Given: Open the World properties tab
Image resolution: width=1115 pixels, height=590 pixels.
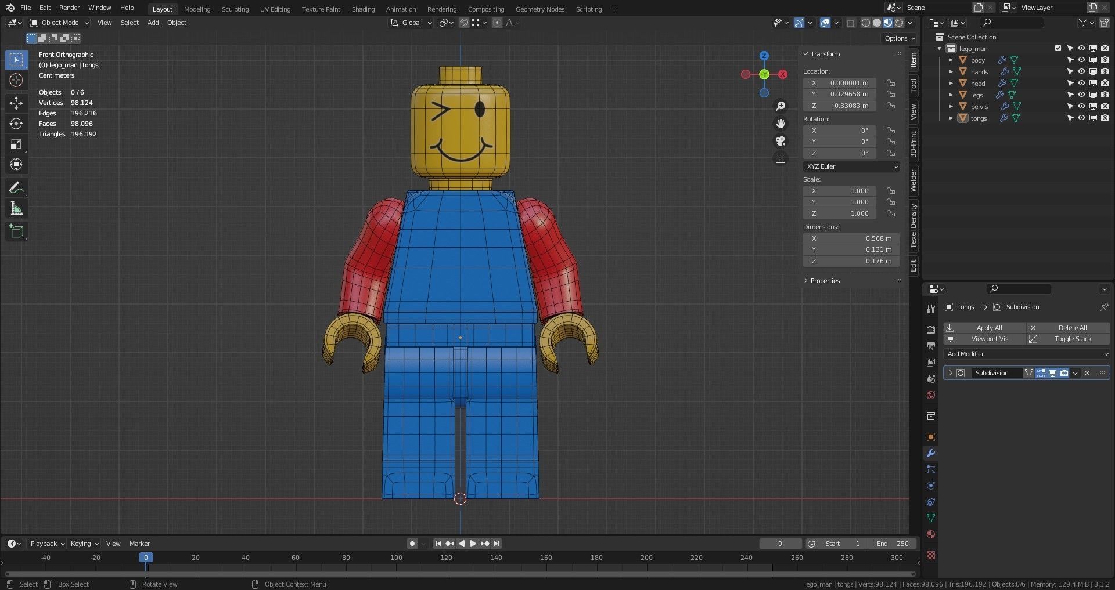Looking at the screenshot, I should tap(931, 395).
